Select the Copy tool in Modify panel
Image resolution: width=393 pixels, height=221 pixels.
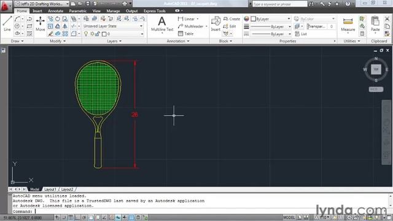(50, 19)
